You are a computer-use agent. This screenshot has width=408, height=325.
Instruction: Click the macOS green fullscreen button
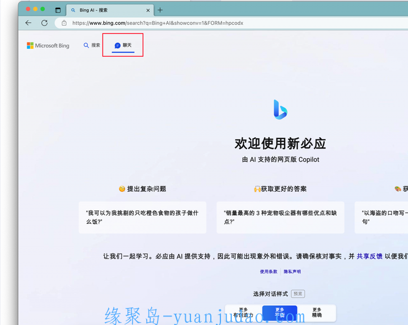(42, 9)
